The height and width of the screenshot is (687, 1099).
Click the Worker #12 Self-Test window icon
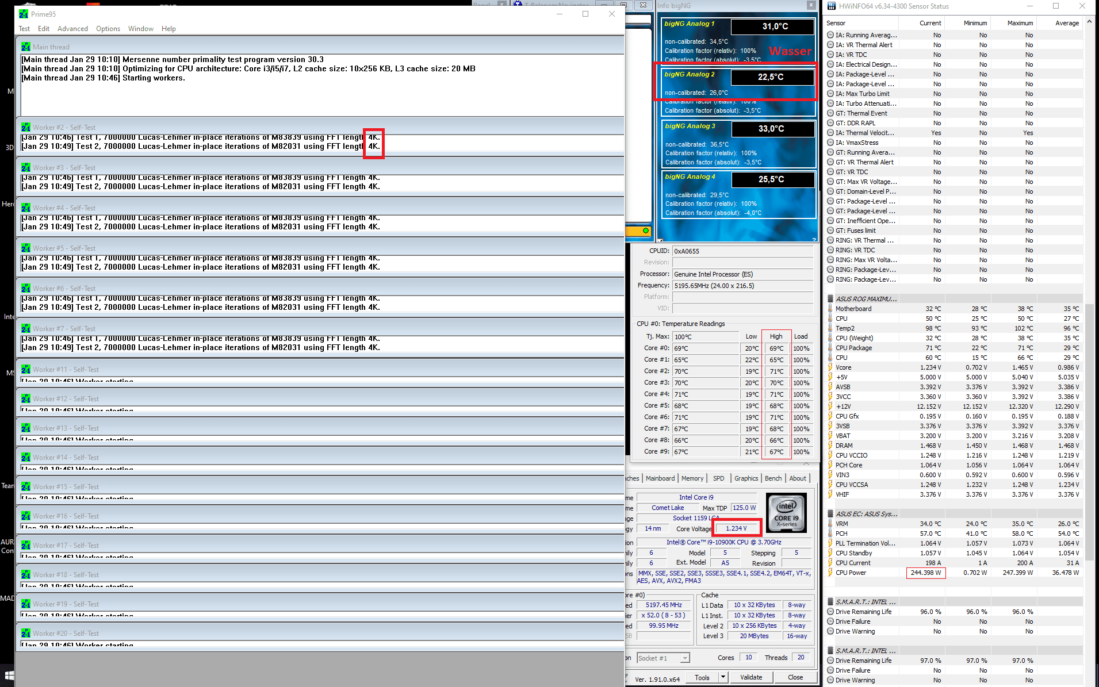coord(26,399)
